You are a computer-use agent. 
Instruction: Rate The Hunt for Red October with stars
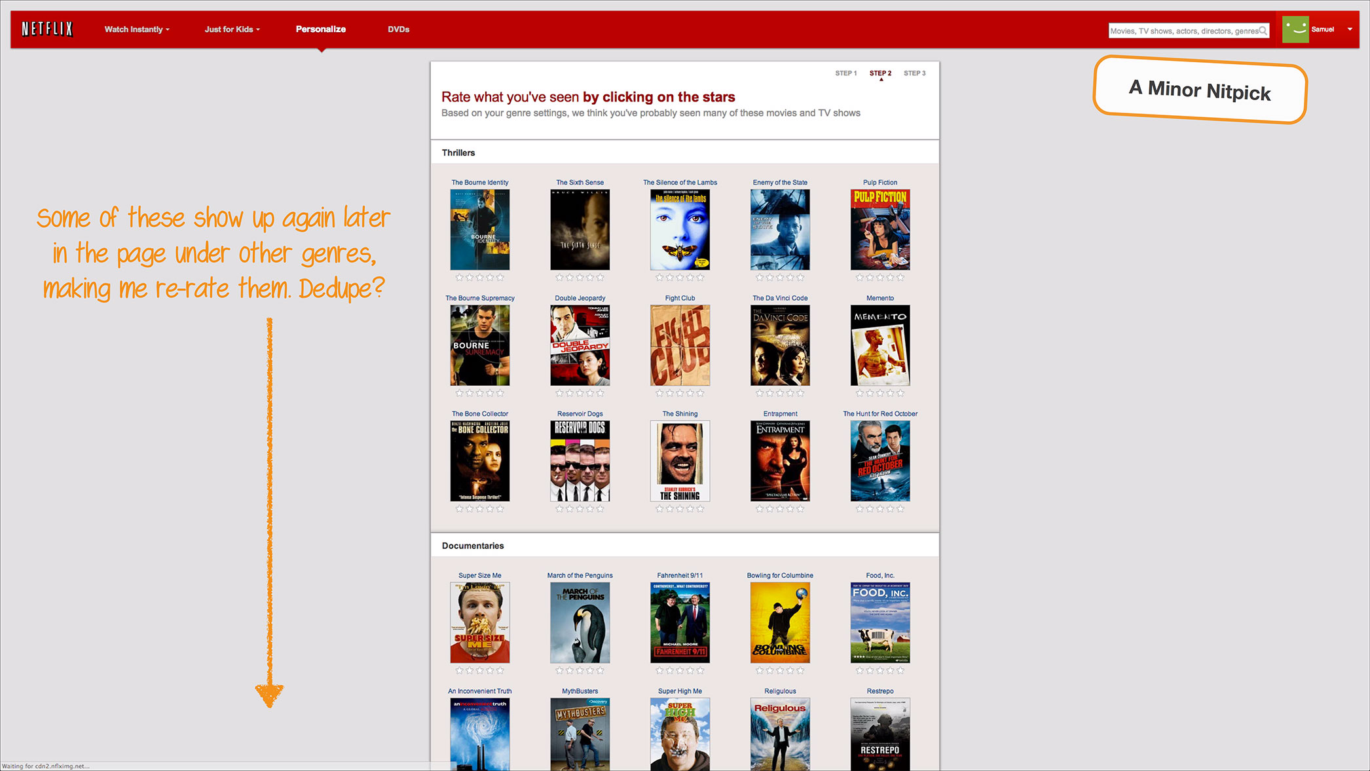880,509
